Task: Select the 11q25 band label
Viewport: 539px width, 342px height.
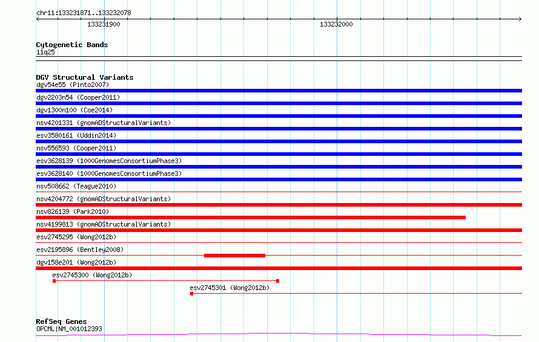Action: (x=45, y=52)
